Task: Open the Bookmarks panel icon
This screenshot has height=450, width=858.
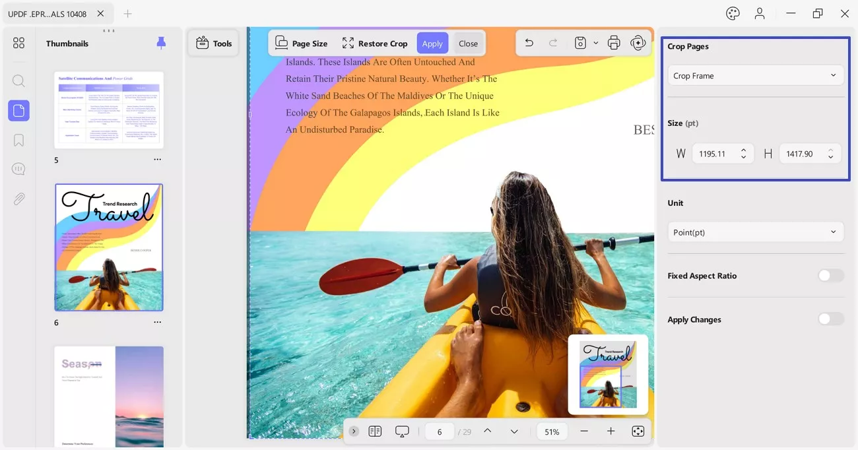Action: pos(18,140)
